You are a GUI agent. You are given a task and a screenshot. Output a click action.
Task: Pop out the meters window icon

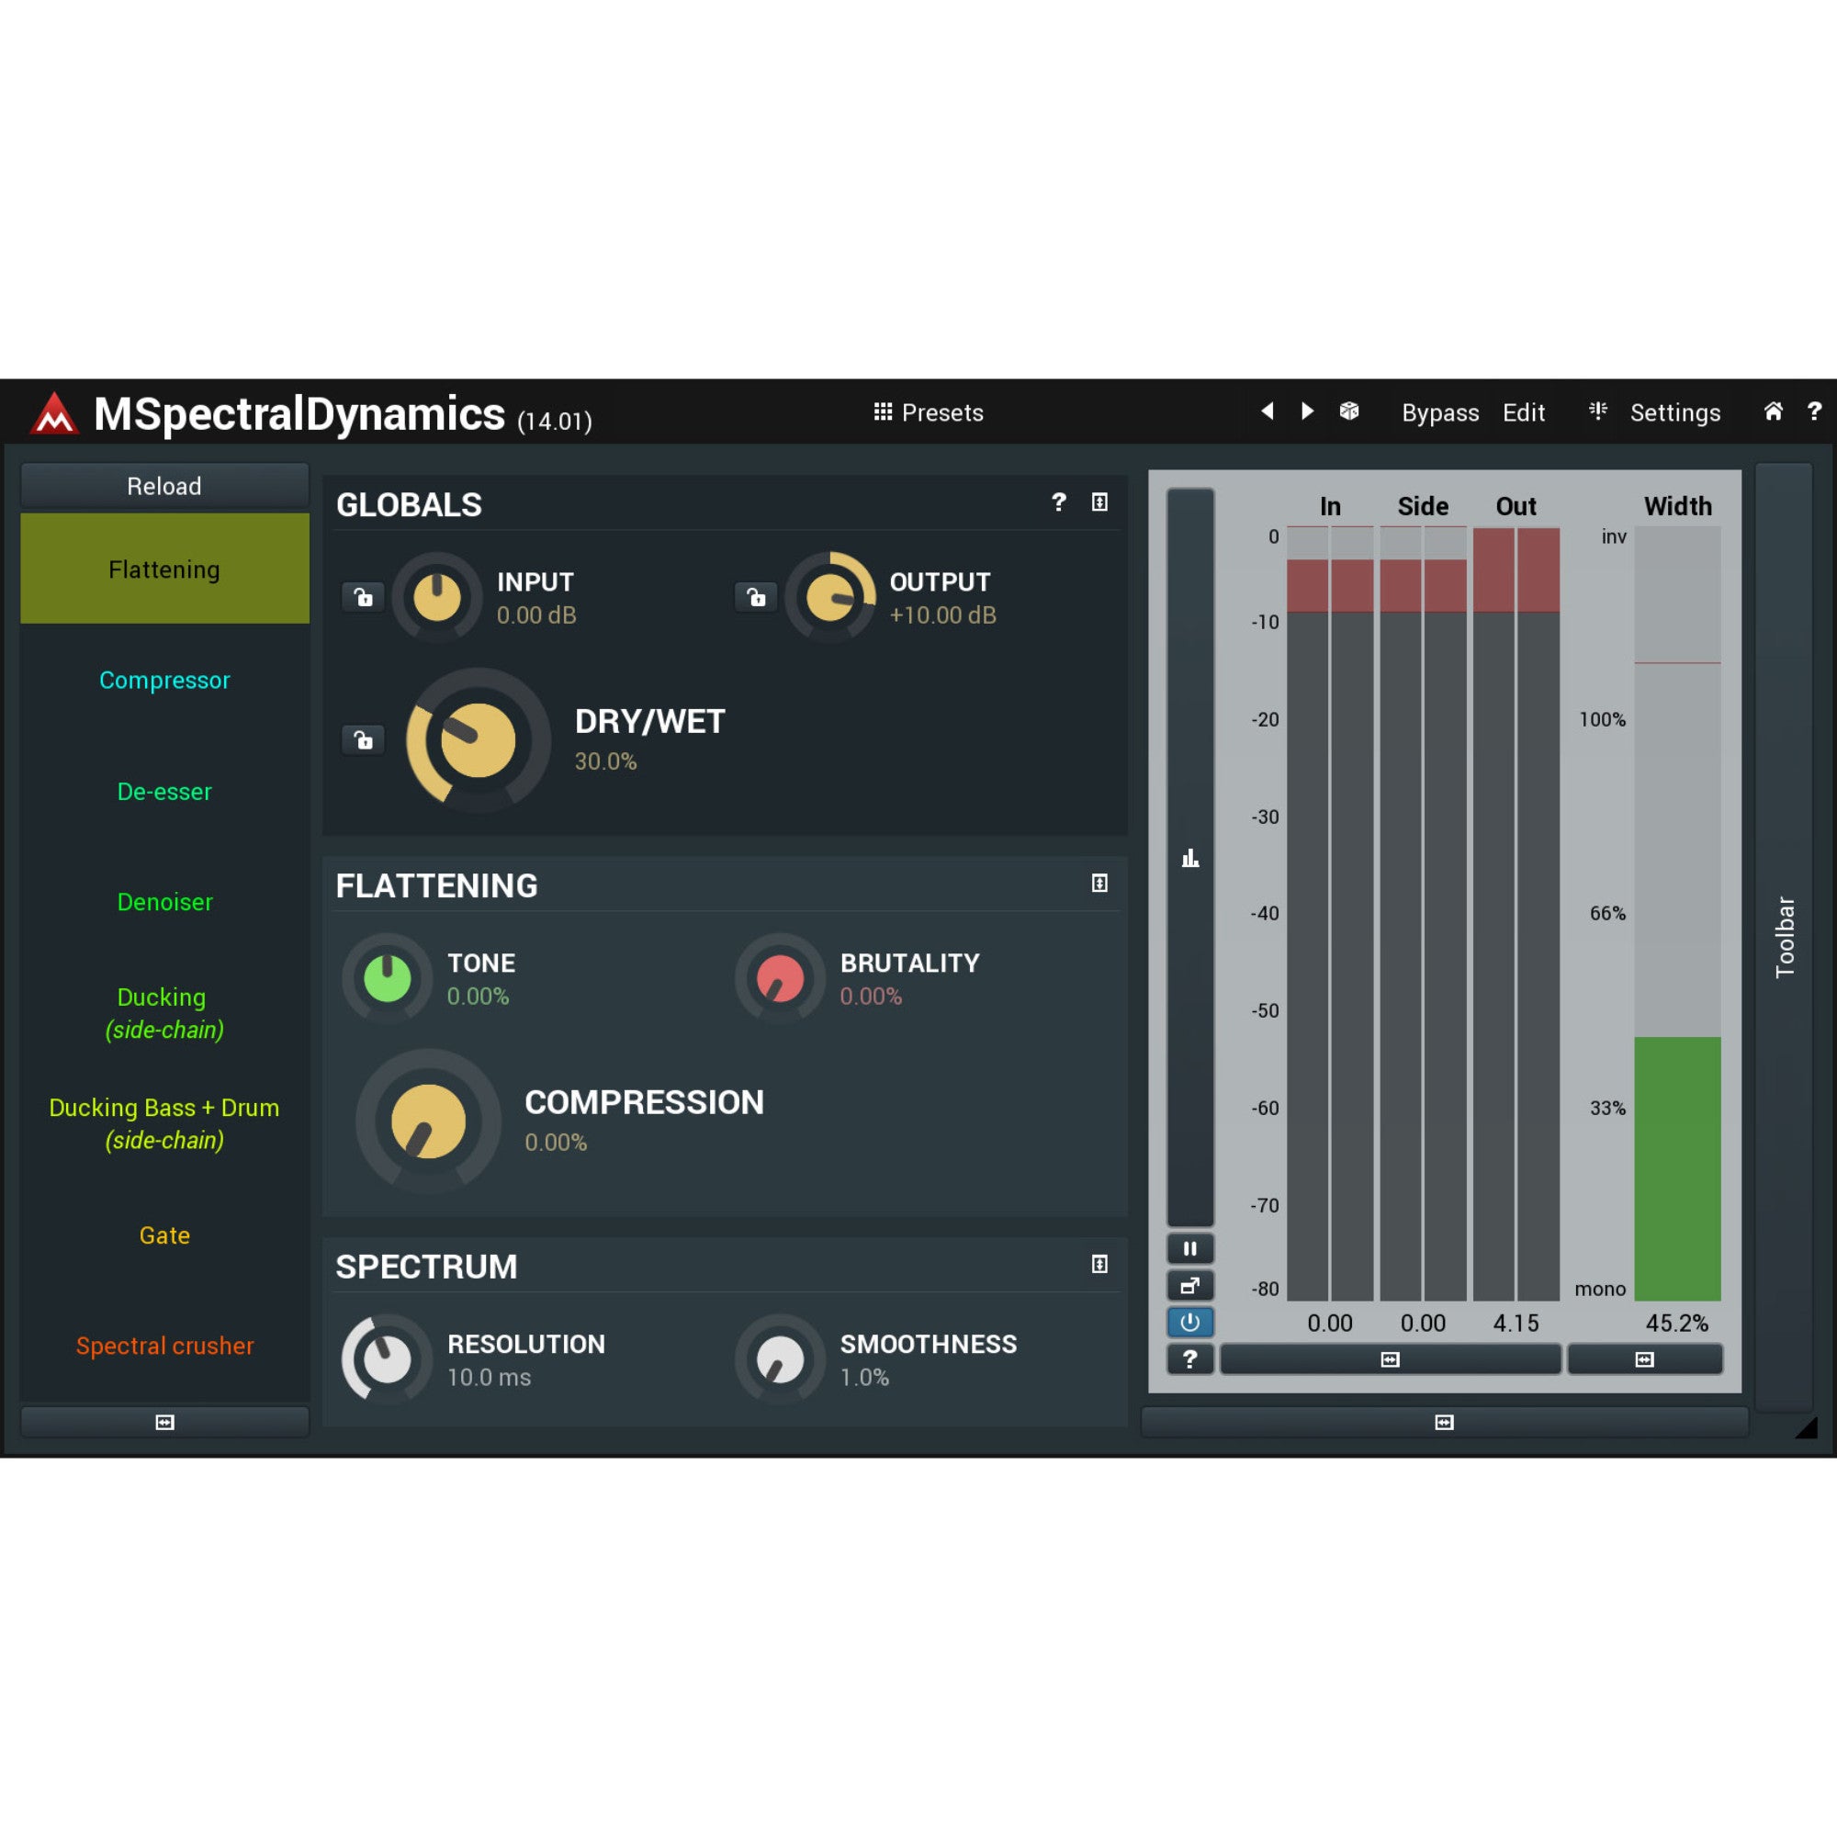tap(1189, 1286)
